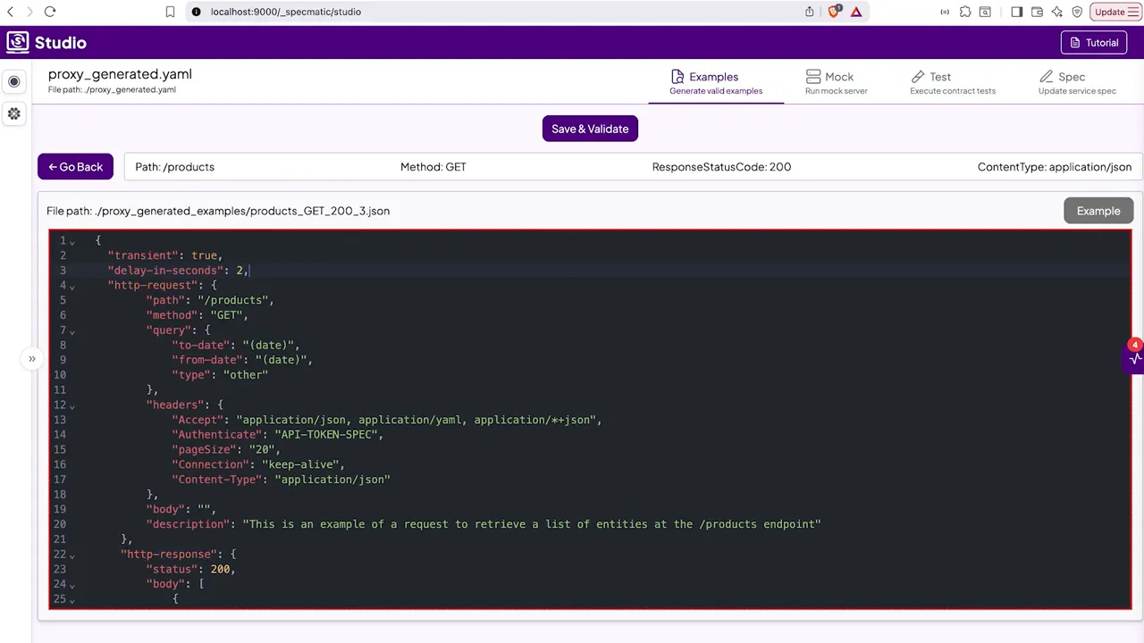Click the activity badge showing 4 notifications
Screen dimensions: 1144x643
click(1133, 346)
